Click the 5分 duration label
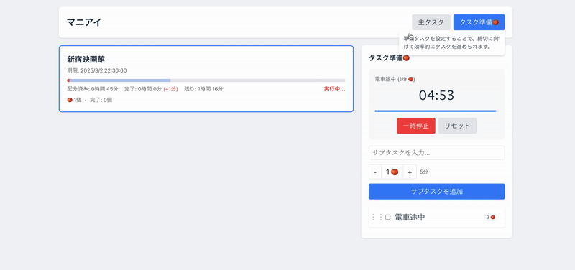Image resolution: width=575 pixels, height=270 pixels. [x=423, y=172]
